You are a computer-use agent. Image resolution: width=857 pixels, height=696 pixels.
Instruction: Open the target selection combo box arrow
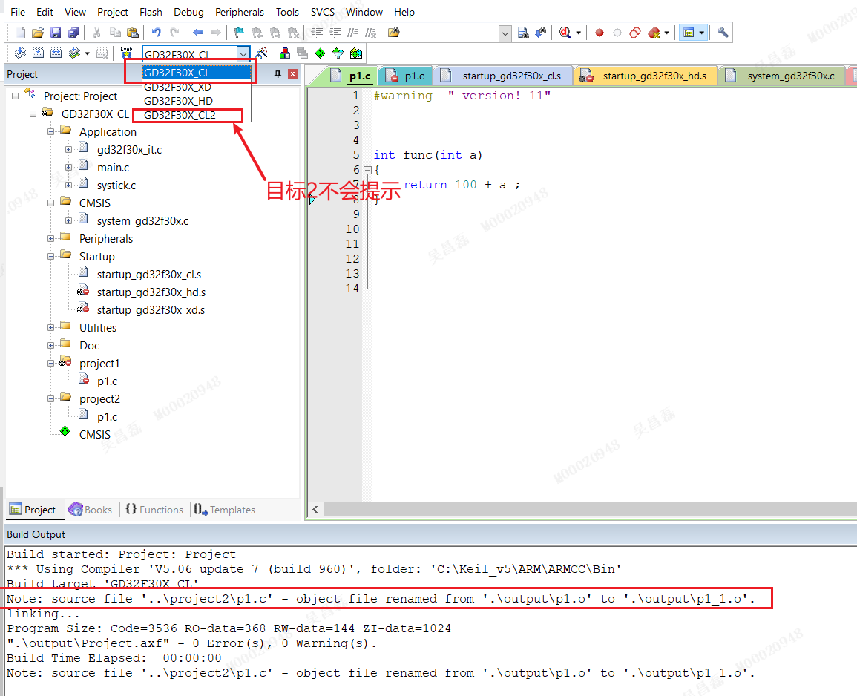(243, 53)
